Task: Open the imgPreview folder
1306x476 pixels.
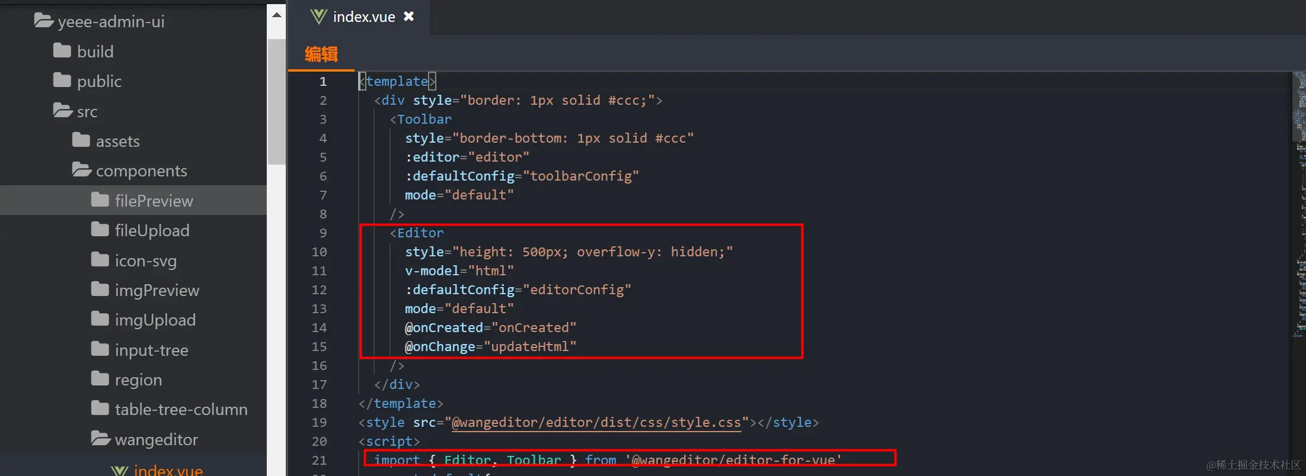Action: pos(157,290)
